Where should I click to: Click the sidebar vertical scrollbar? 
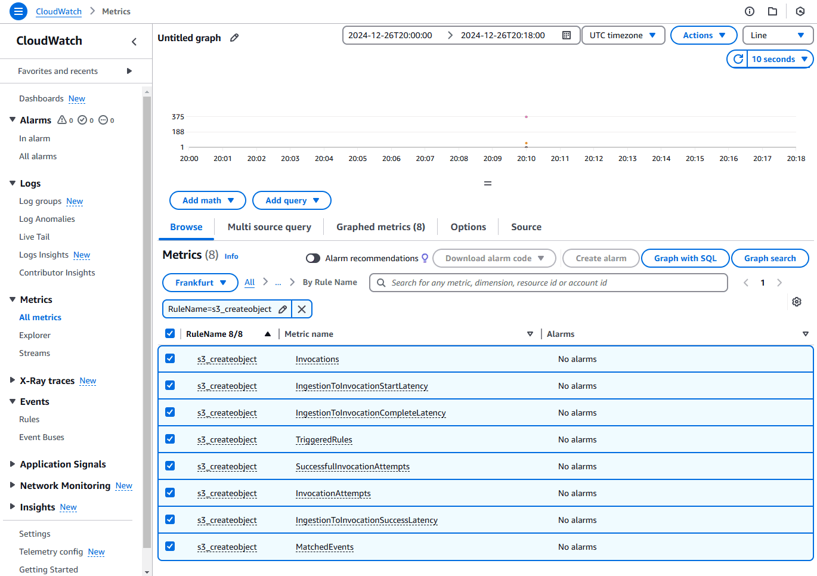point(147,322)
